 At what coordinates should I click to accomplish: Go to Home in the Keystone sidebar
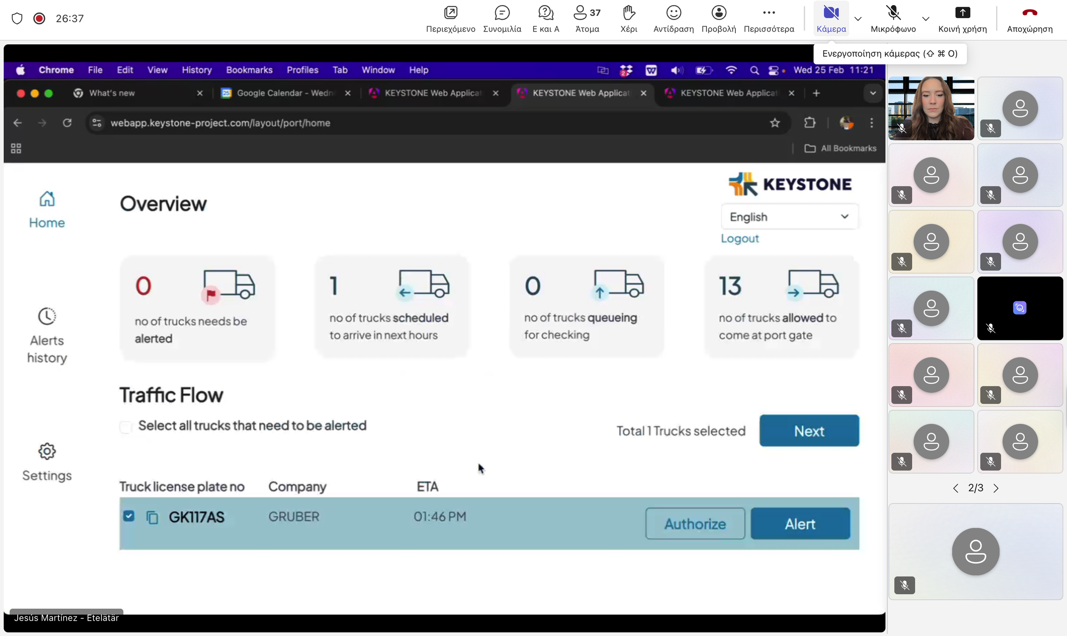[x=47, y=209]
